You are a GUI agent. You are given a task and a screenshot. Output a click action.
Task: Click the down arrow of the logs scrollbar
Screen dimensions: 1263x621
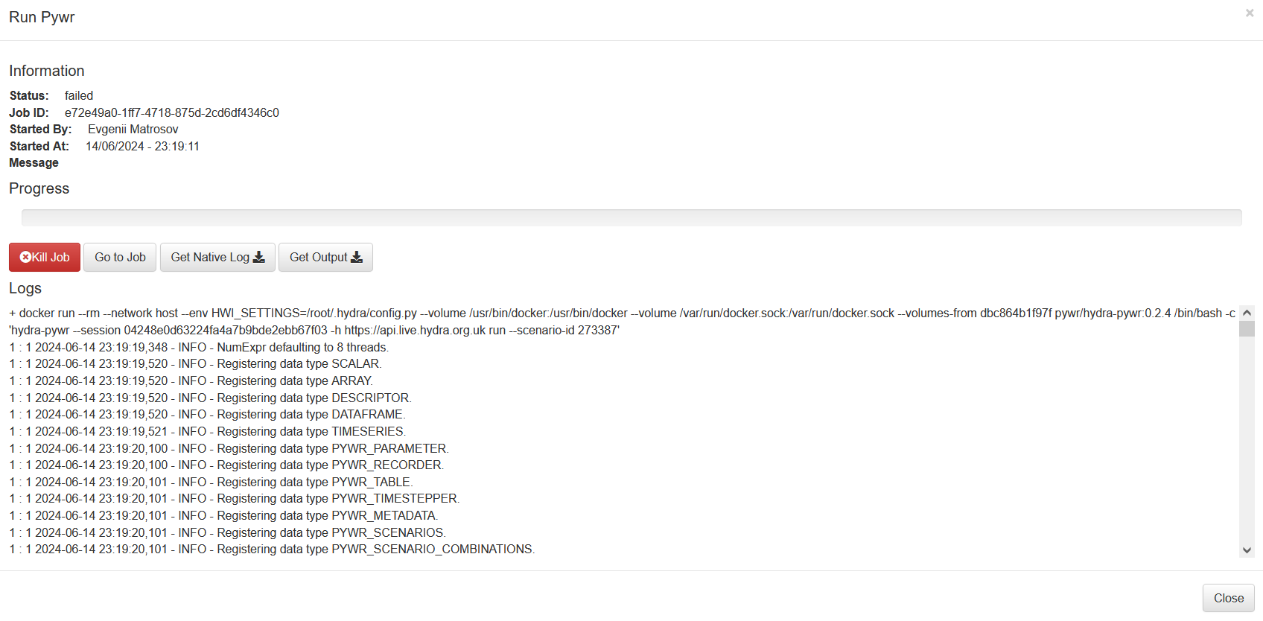(1247, 550)
